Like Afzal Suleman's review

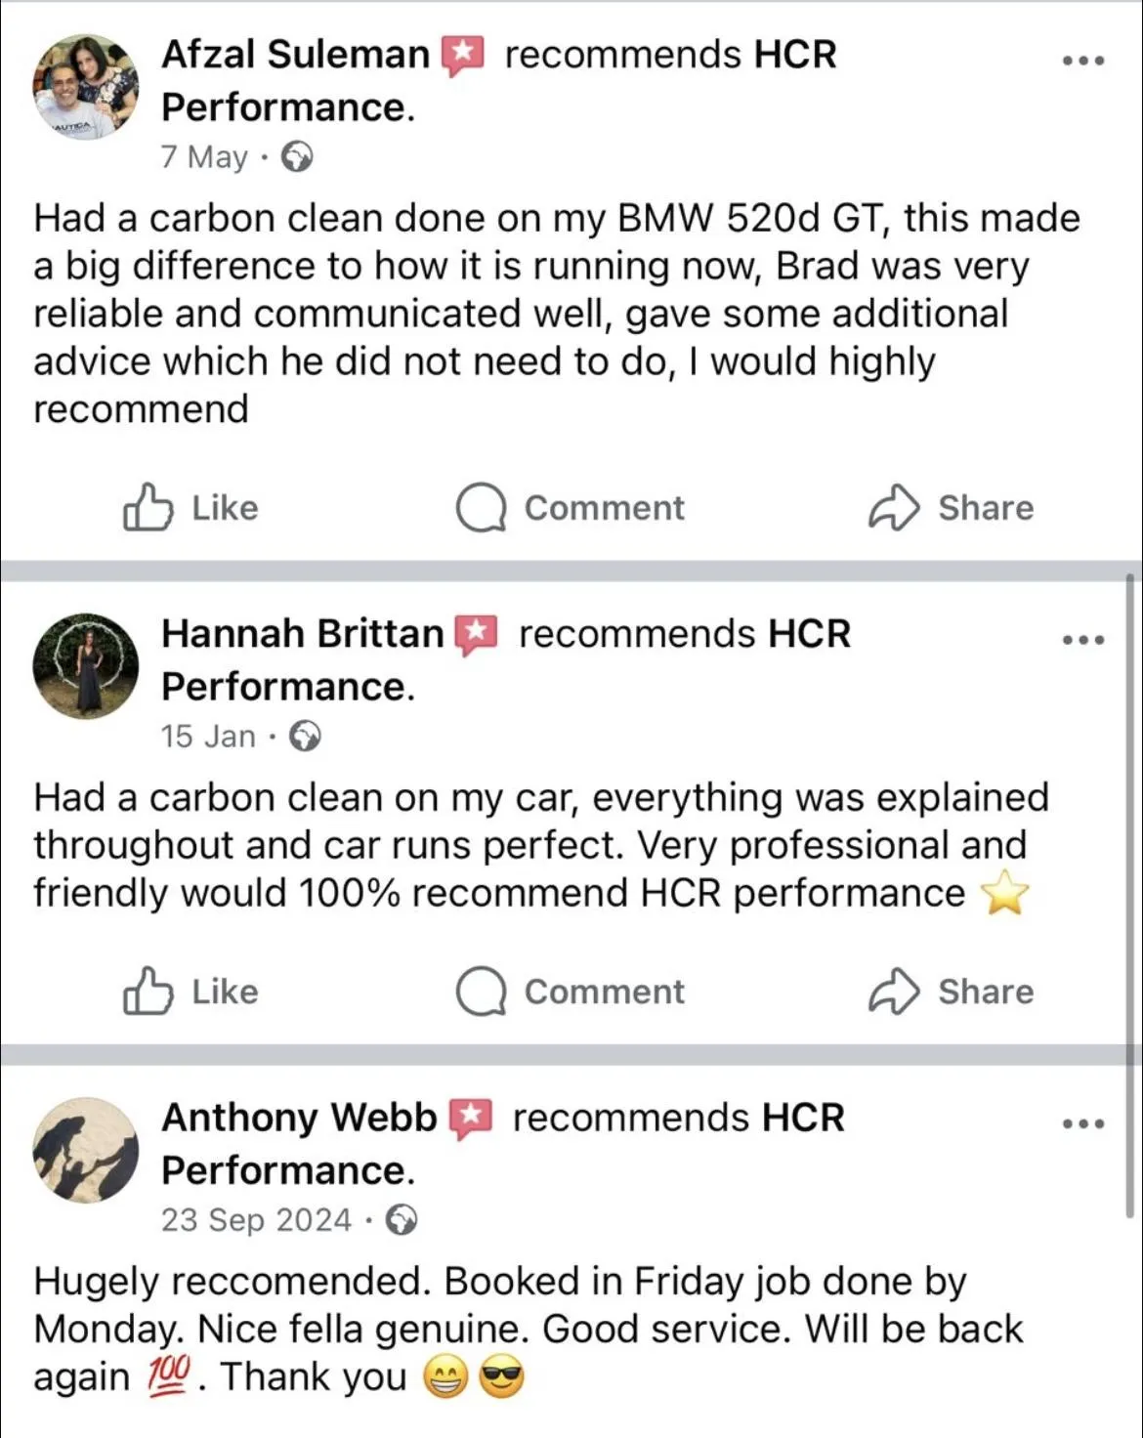tap(190, 508)
